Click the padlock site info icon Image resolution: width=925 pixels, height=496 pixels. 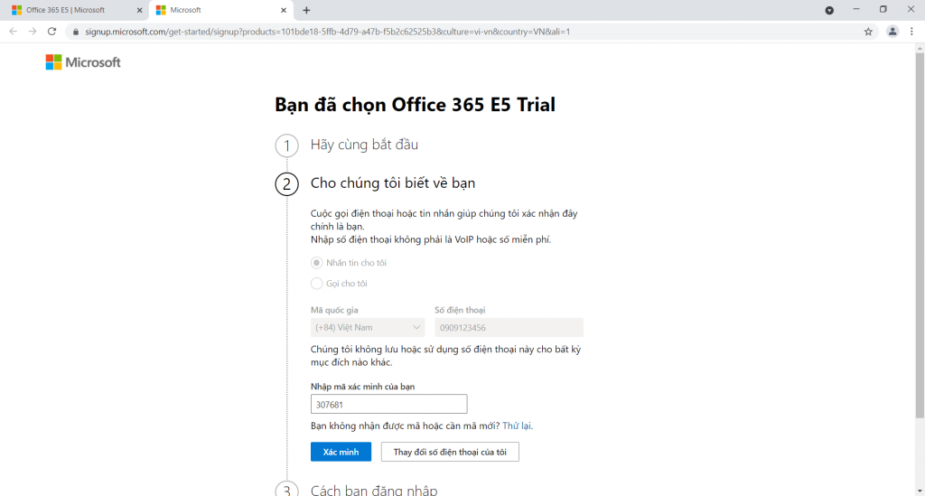click(76, 32)
